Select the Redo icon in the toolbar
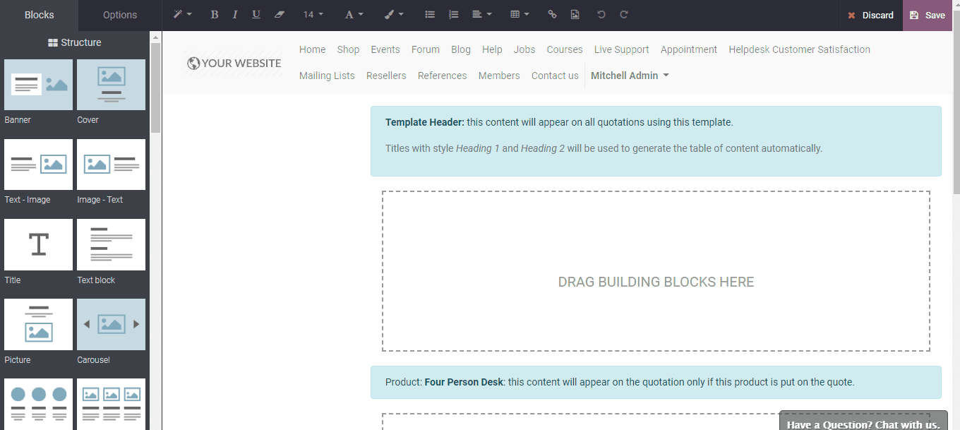The width and height of the screenshot is (960, 430). [624, 14]
